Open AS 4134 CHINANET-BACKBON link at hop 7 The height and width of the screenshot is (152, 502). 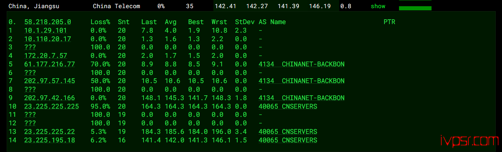pos(302,81)
